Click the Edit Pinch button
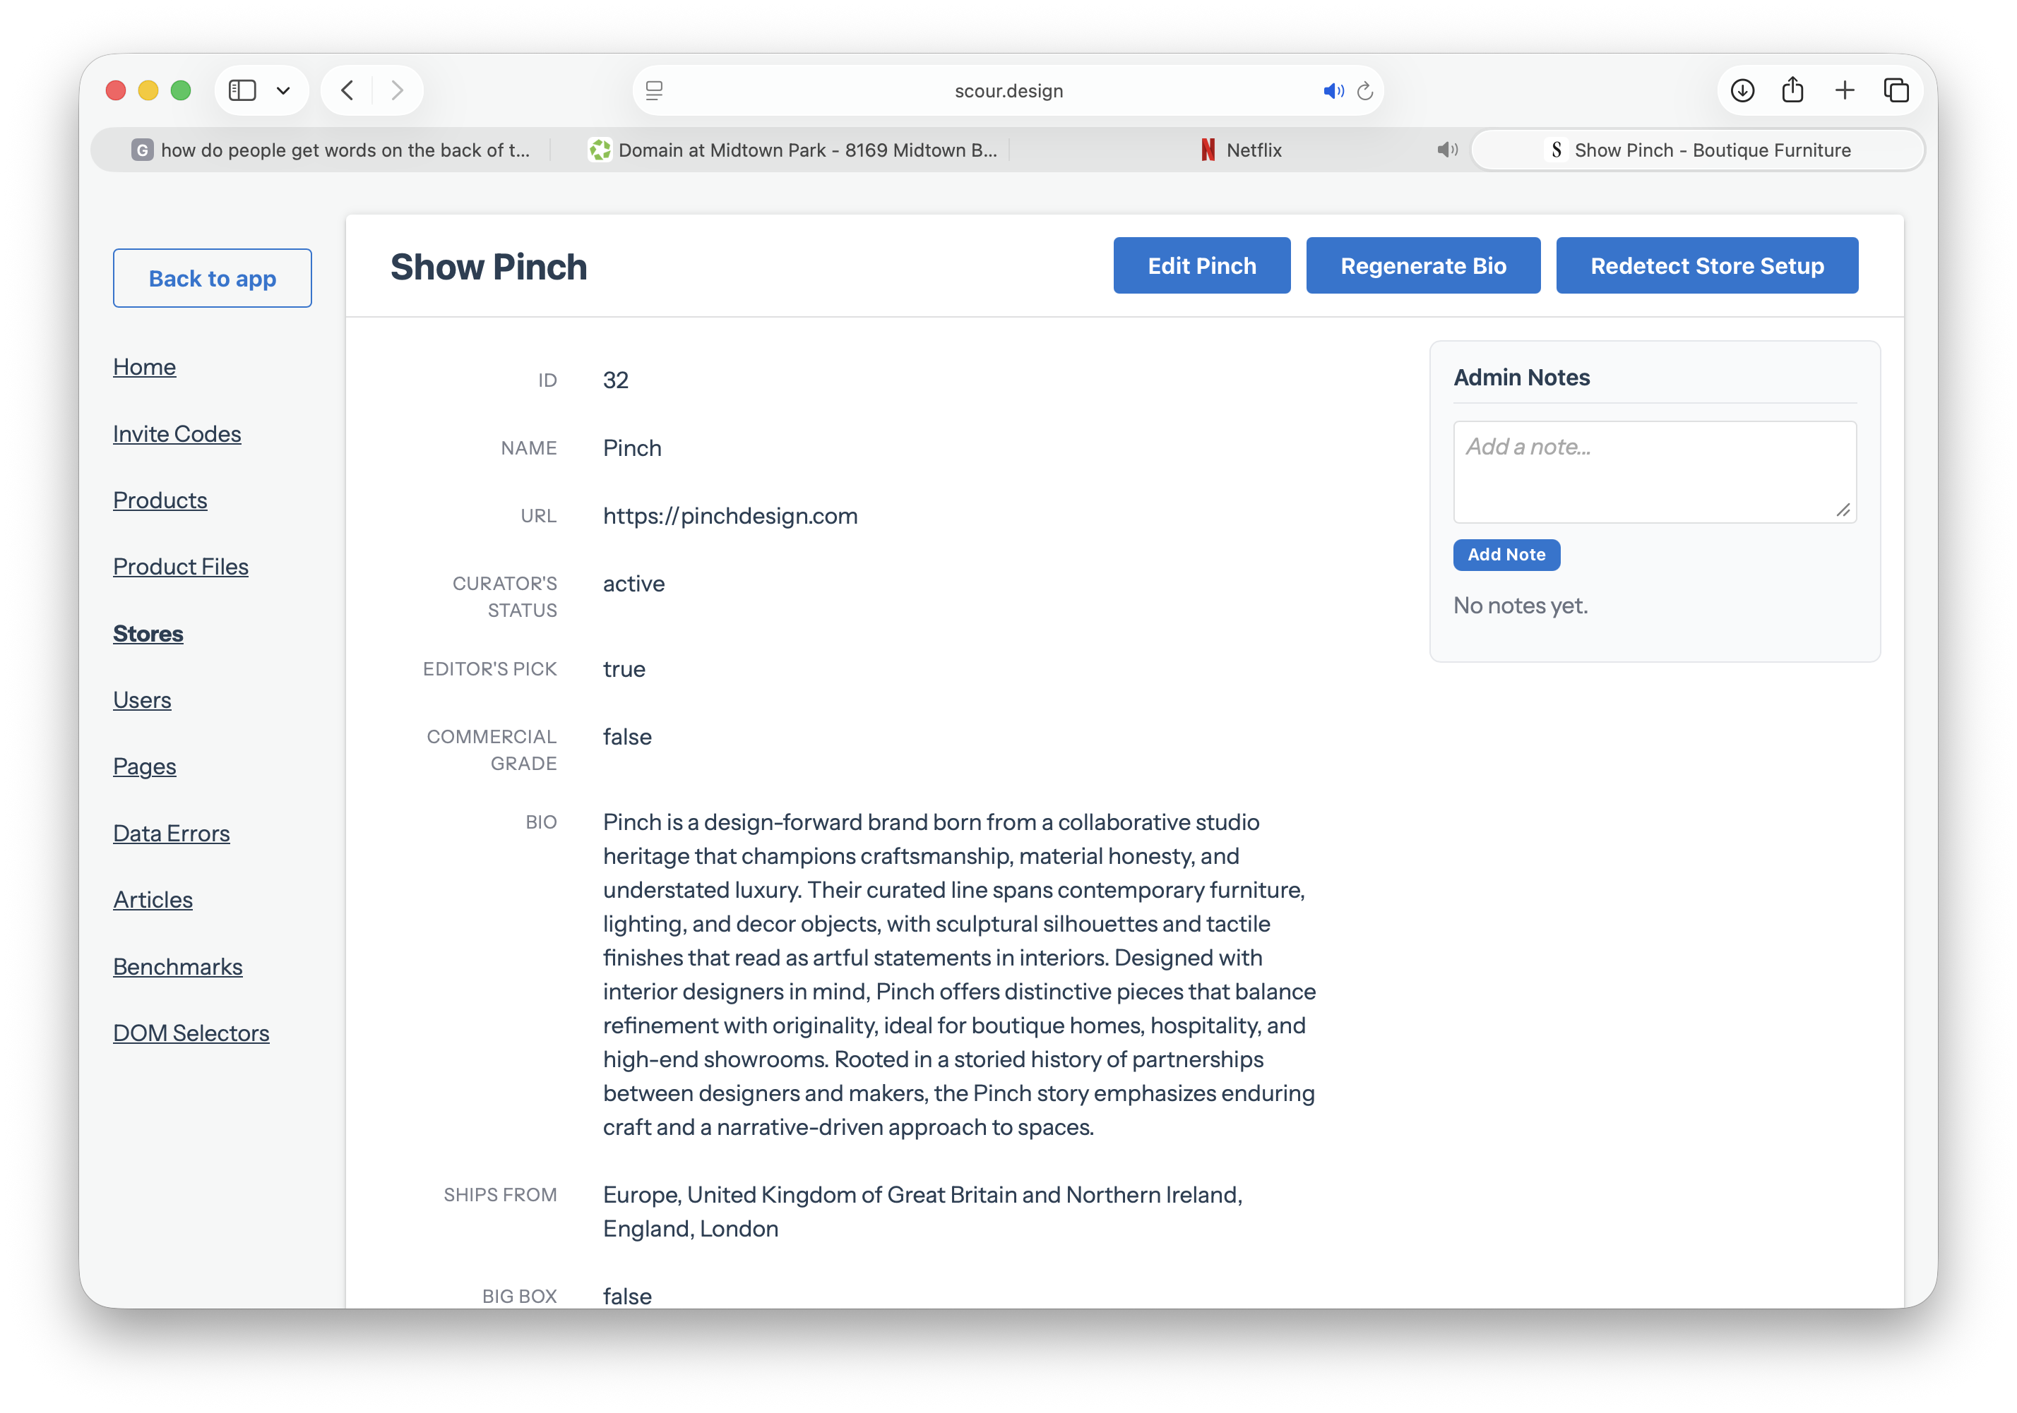Viewport: 2017px width, 1413px height. 1202,265
